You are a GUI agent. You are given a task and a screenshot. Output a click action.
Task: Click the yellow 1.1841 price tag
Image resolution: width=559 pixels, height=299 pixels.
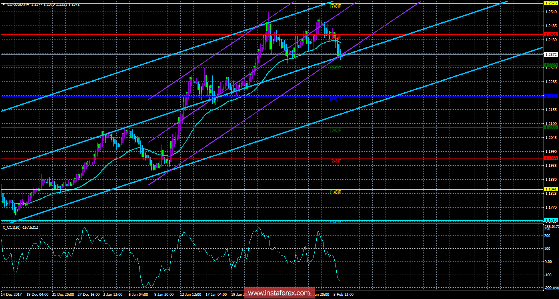[x=551, y=189]
